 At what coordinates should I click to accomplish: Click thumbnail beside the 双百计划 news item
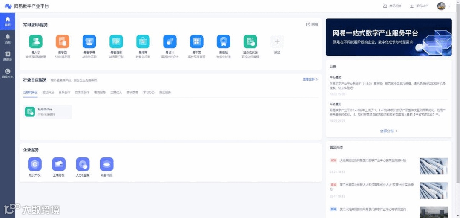(x=434, y=191)
